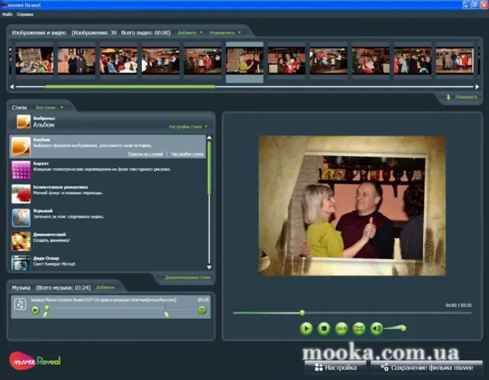Open the Справка menu
This screenshot has height=380, width=489.
pyautogui.click(x=25, y=15)
